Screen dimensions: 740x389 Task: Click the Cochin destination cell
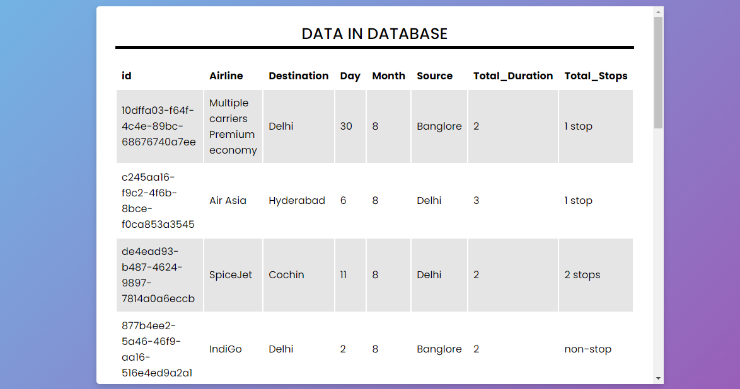286,275
